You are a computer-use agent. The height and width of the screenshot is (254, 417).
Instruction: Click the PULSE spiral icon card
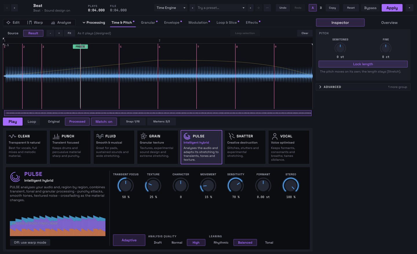pos(201,147)
